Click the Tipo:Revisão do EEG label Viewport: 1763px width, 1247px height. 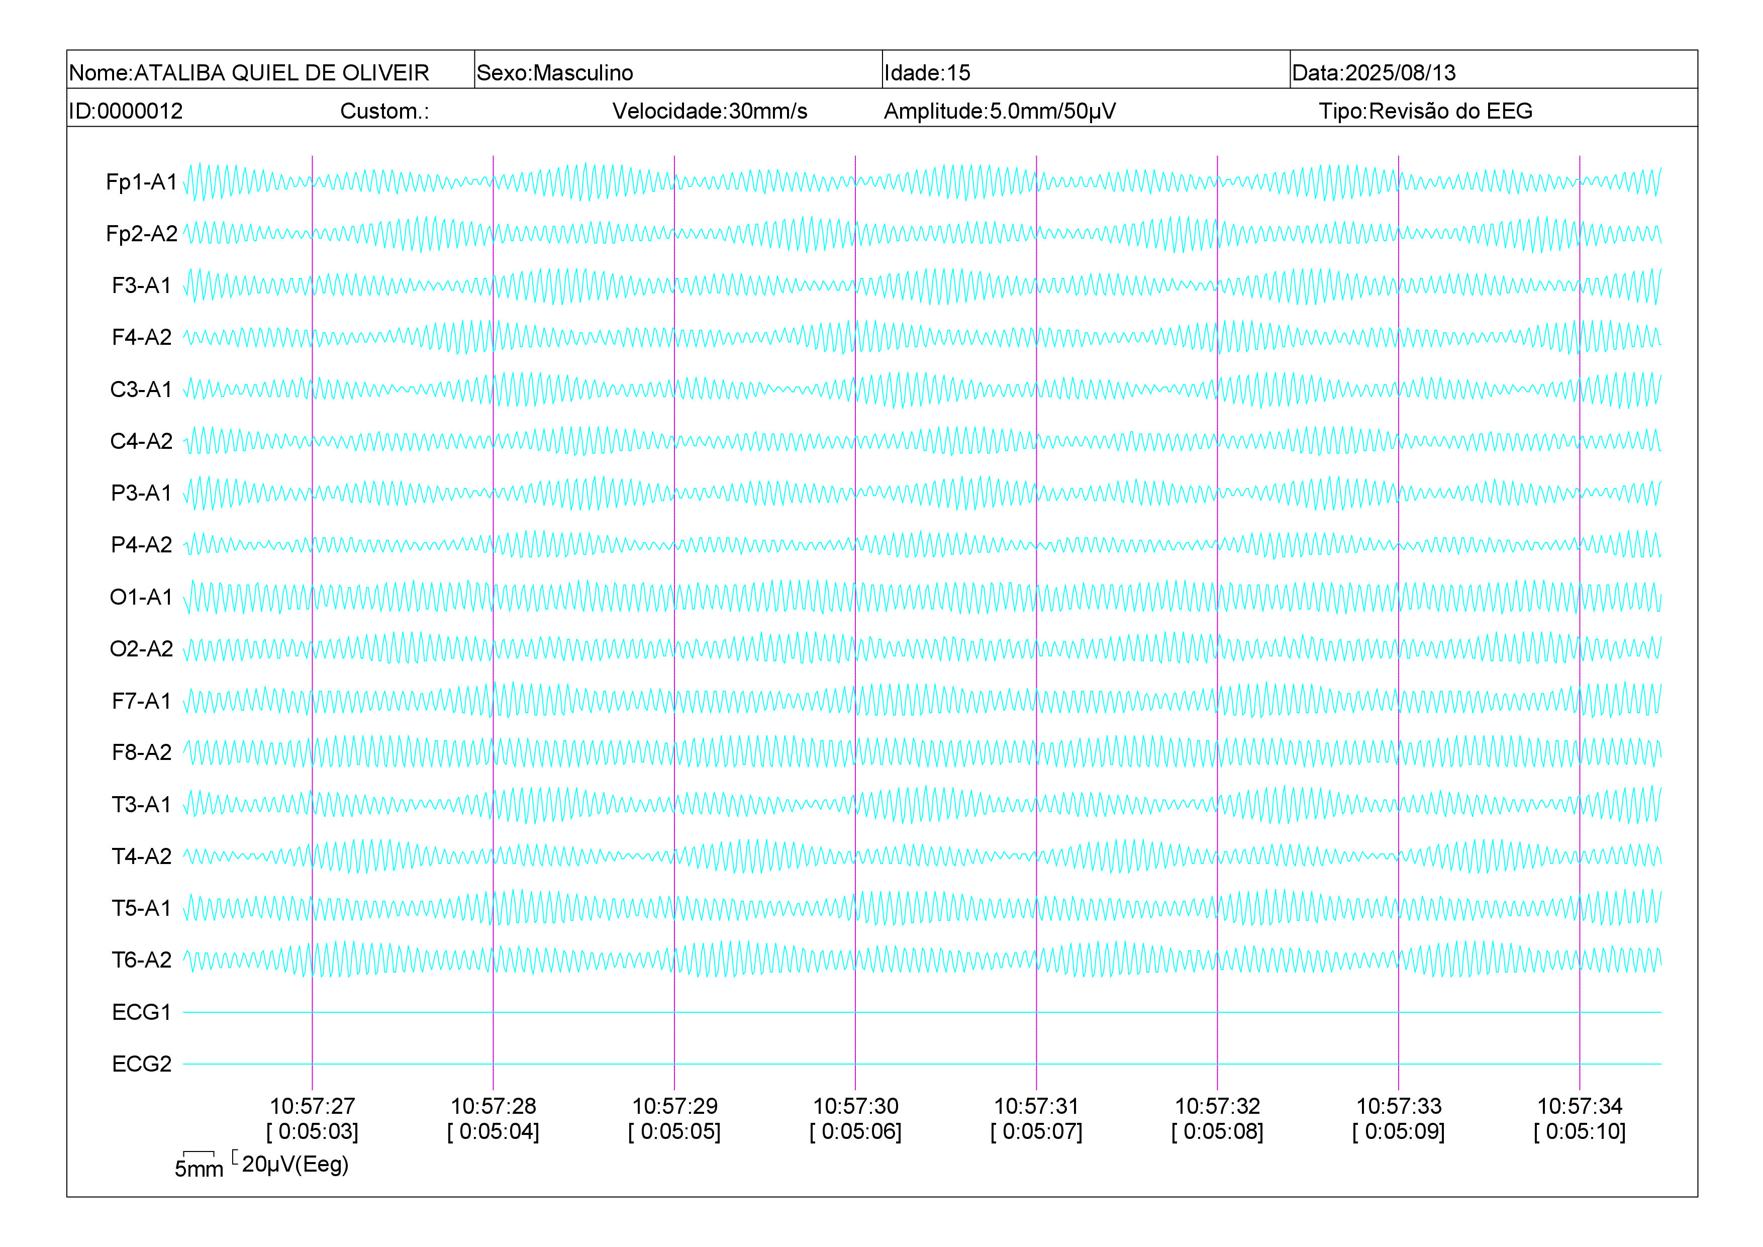[1425, 112]
